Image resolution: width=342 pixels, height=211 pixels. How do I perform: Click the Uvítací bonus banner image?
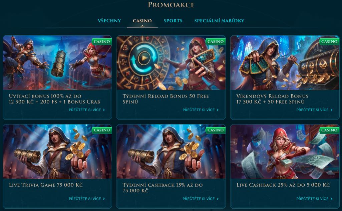57,63
